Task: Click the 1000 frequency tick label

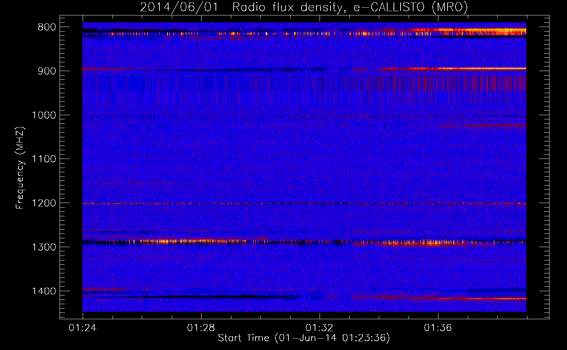Action: coord(44,115)
